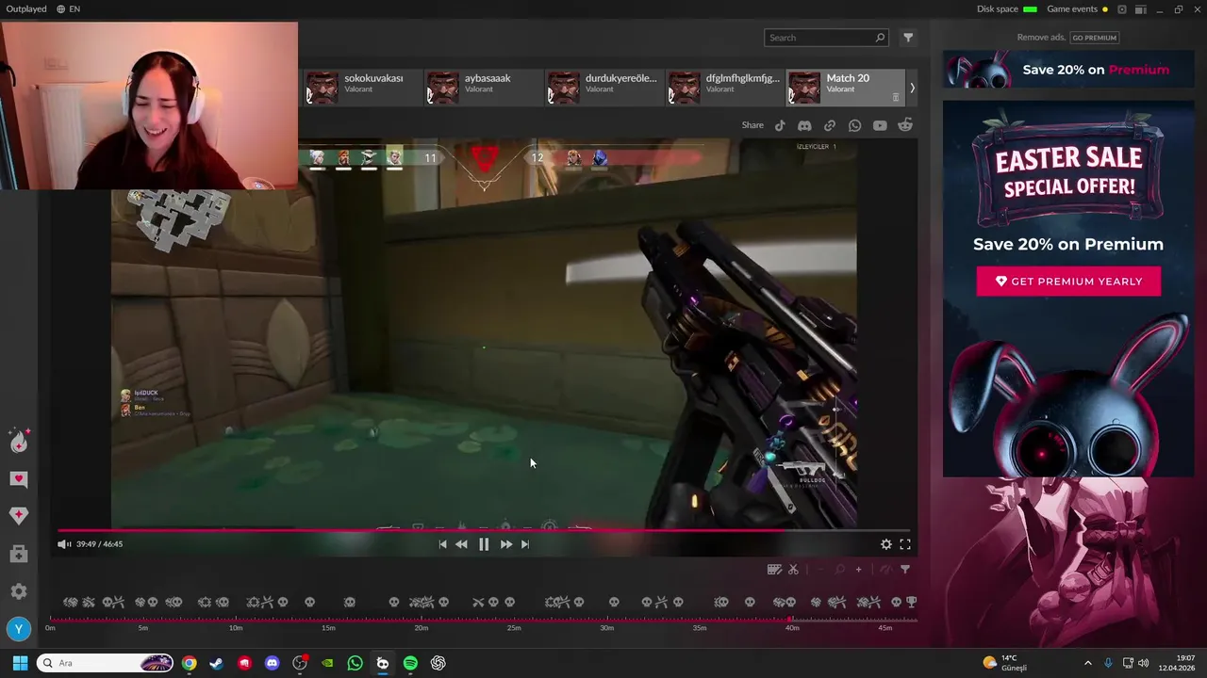Open Google Chrome from taskbar
1207x678 pixels.
pos(190,663)
